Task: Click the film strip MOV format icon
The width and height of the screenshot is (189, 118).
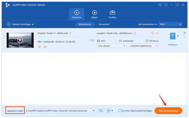Action: click(x=99, y=41)
